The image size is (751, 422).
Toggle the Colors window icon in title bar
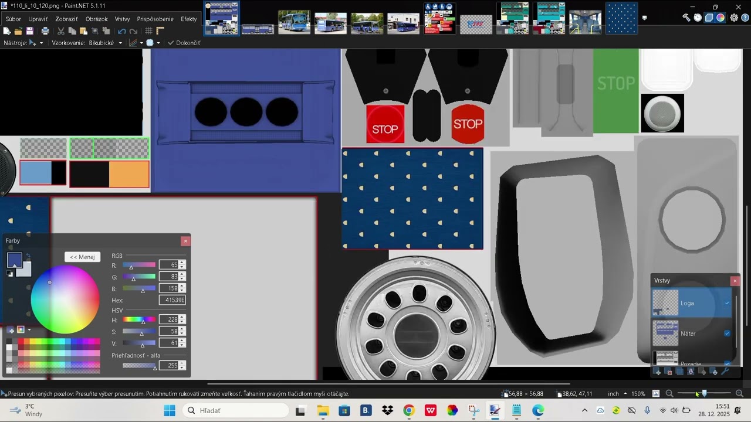(720, 18)
